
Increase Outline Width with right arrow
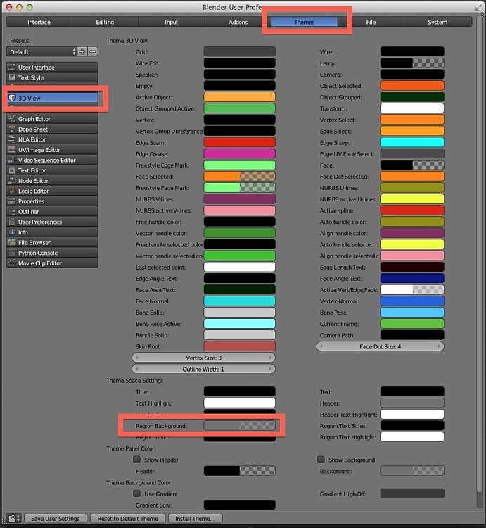270,369
